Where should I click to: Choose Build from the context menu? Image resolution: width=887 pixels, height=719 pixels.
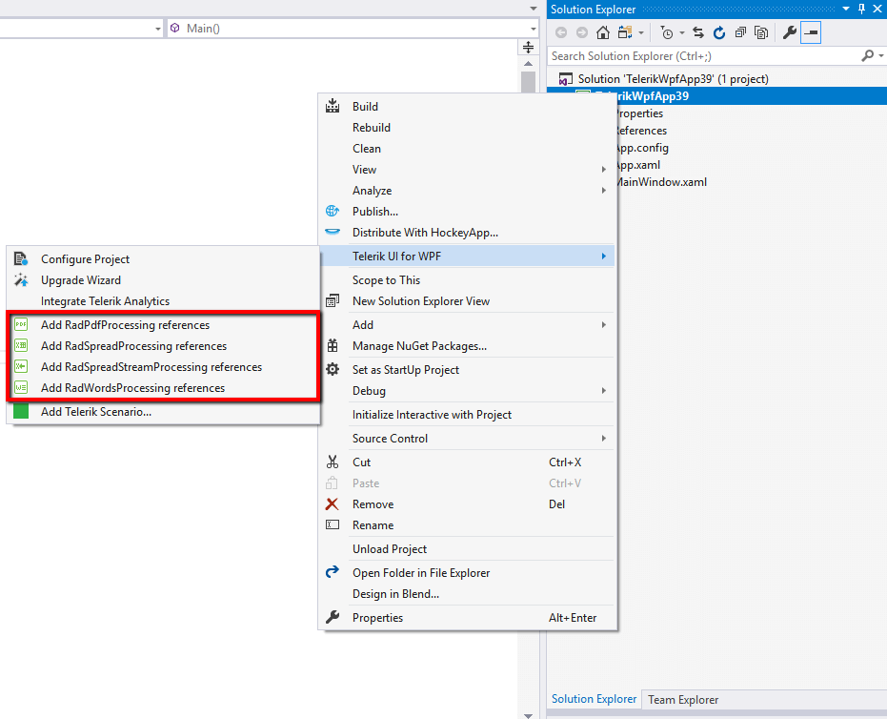click(x=467, y=107)
